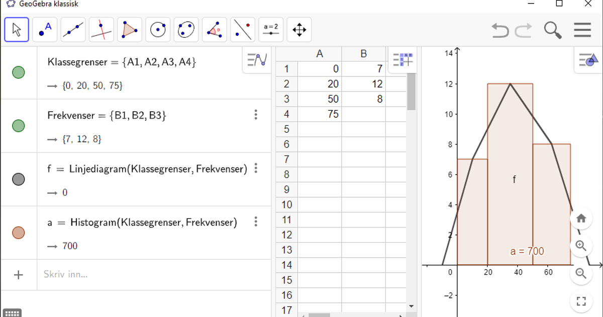Click the {7, 12, 8} output value
Image resolution: width=603 pixels, height=317 pixels.
click(82, 139)
